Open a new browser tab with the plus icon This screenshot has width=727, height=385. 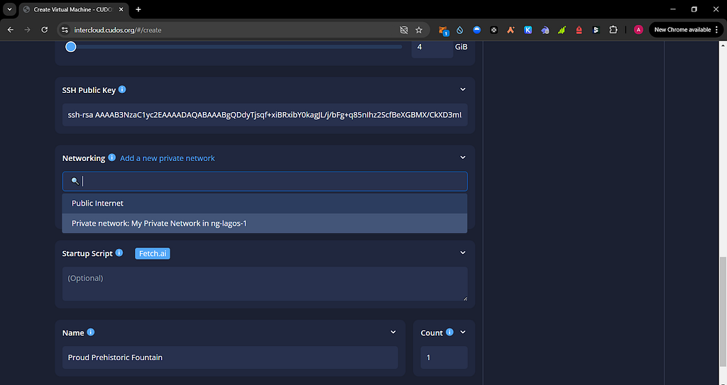(138, 9)
